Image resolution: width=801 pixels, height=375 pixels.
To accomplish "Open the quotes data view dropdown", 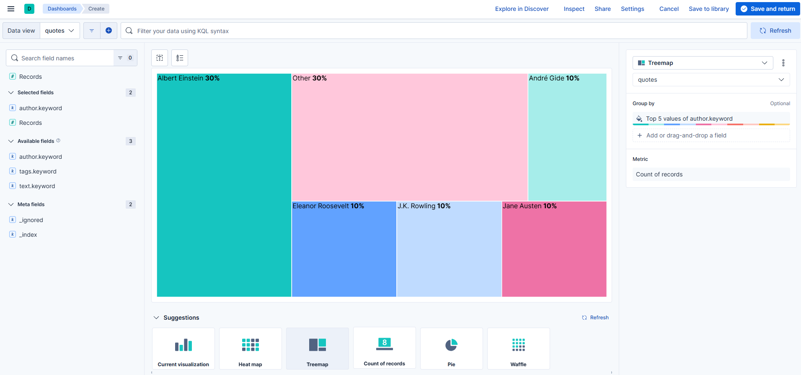I will 59,31.
